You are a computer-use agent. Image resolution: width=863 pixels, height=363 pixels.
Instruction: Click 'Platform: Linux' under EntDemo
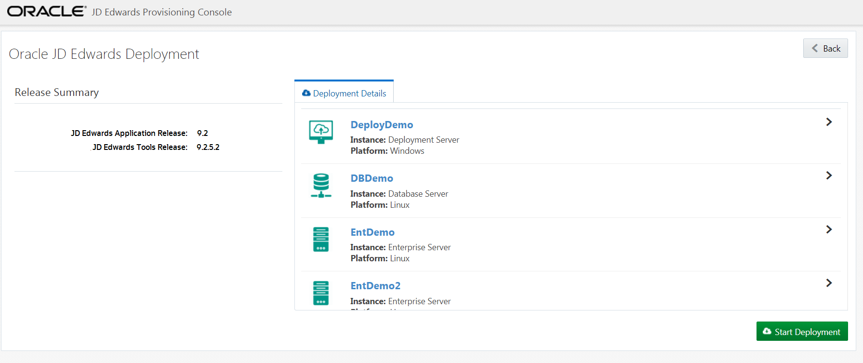380,258
